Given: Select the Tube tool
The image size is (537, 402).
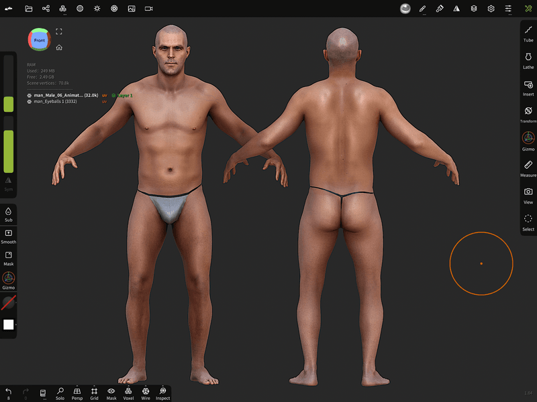Looking at the screenshot, I should [x=528, y=34].
